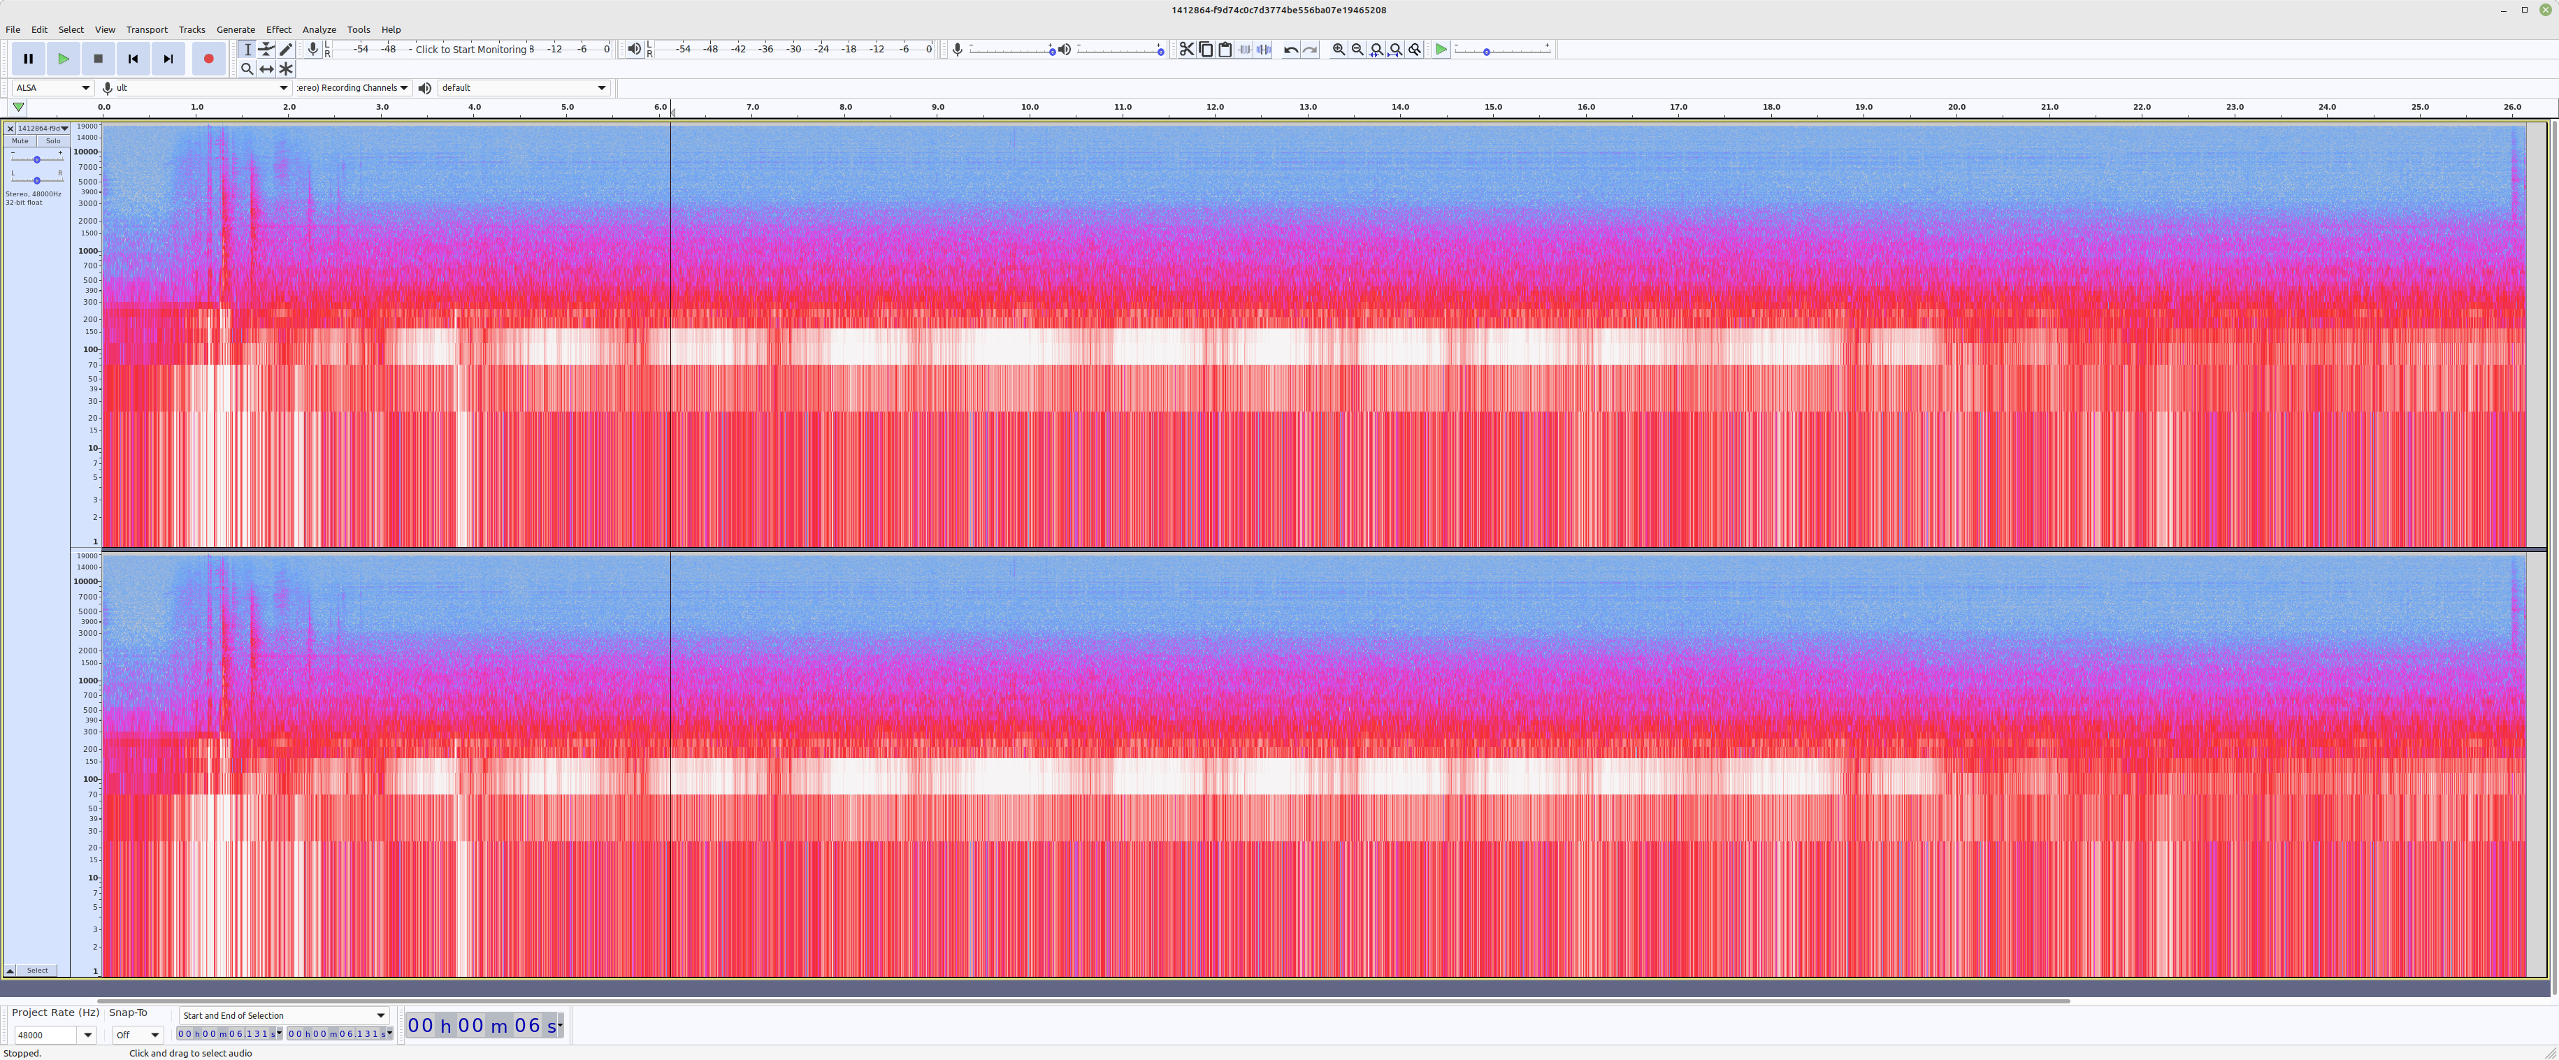Enable the Selection tool
This screenshot has width=2559, height=1060.
[x=247, y=49]
